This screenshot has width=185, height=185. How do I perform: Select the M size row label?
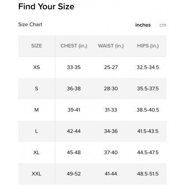click(x=37, y=110)
